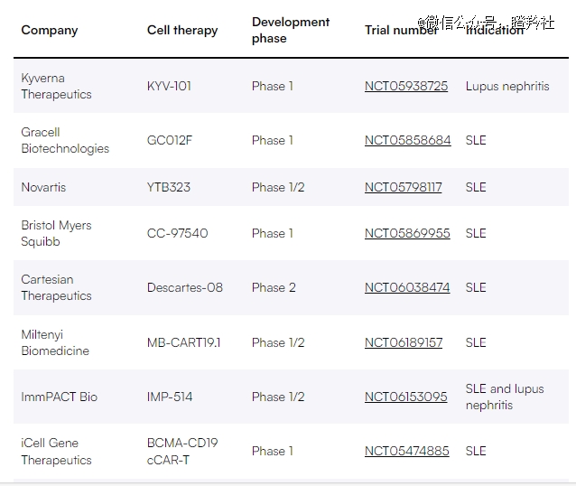Click the SLE indication in Bristol Myers row
576x486 pixels.
[x=476, y=233]
